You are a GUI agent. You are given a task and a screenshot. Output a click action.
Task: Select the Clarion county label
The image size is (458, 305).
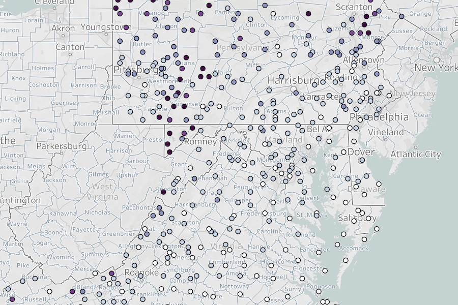166,26
